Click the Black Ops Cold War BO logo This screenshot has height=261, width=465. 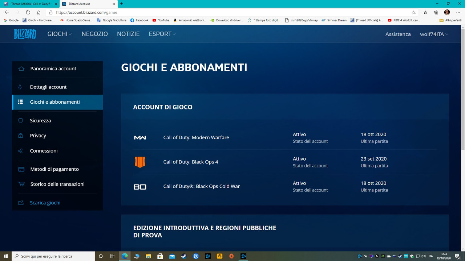(x=140, y=187)
